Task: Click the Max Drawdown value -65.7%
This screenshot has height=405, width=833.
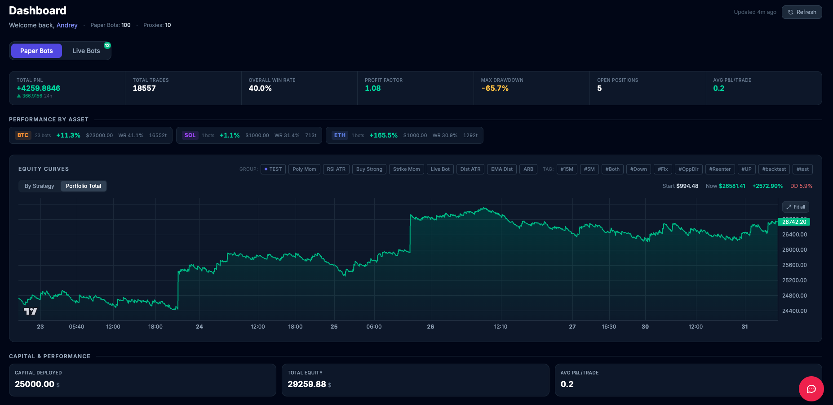Action: pyautogui.click(x=495, y=88)
